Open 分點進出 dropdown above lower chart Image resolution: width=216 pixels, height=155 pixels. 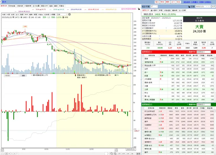click(x=12, y=75)
